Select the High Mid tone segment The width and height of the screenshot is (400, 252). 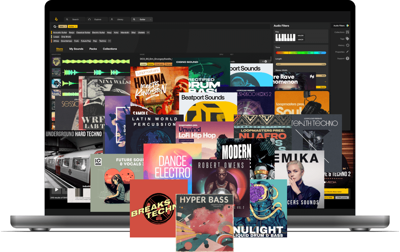click(307, 53)
